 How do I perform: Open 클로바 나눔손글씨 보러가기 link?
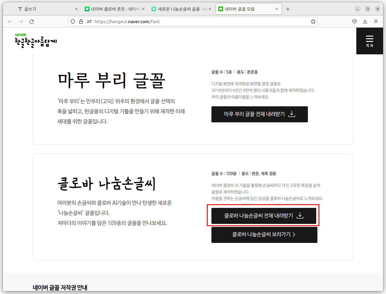(264, 235)
